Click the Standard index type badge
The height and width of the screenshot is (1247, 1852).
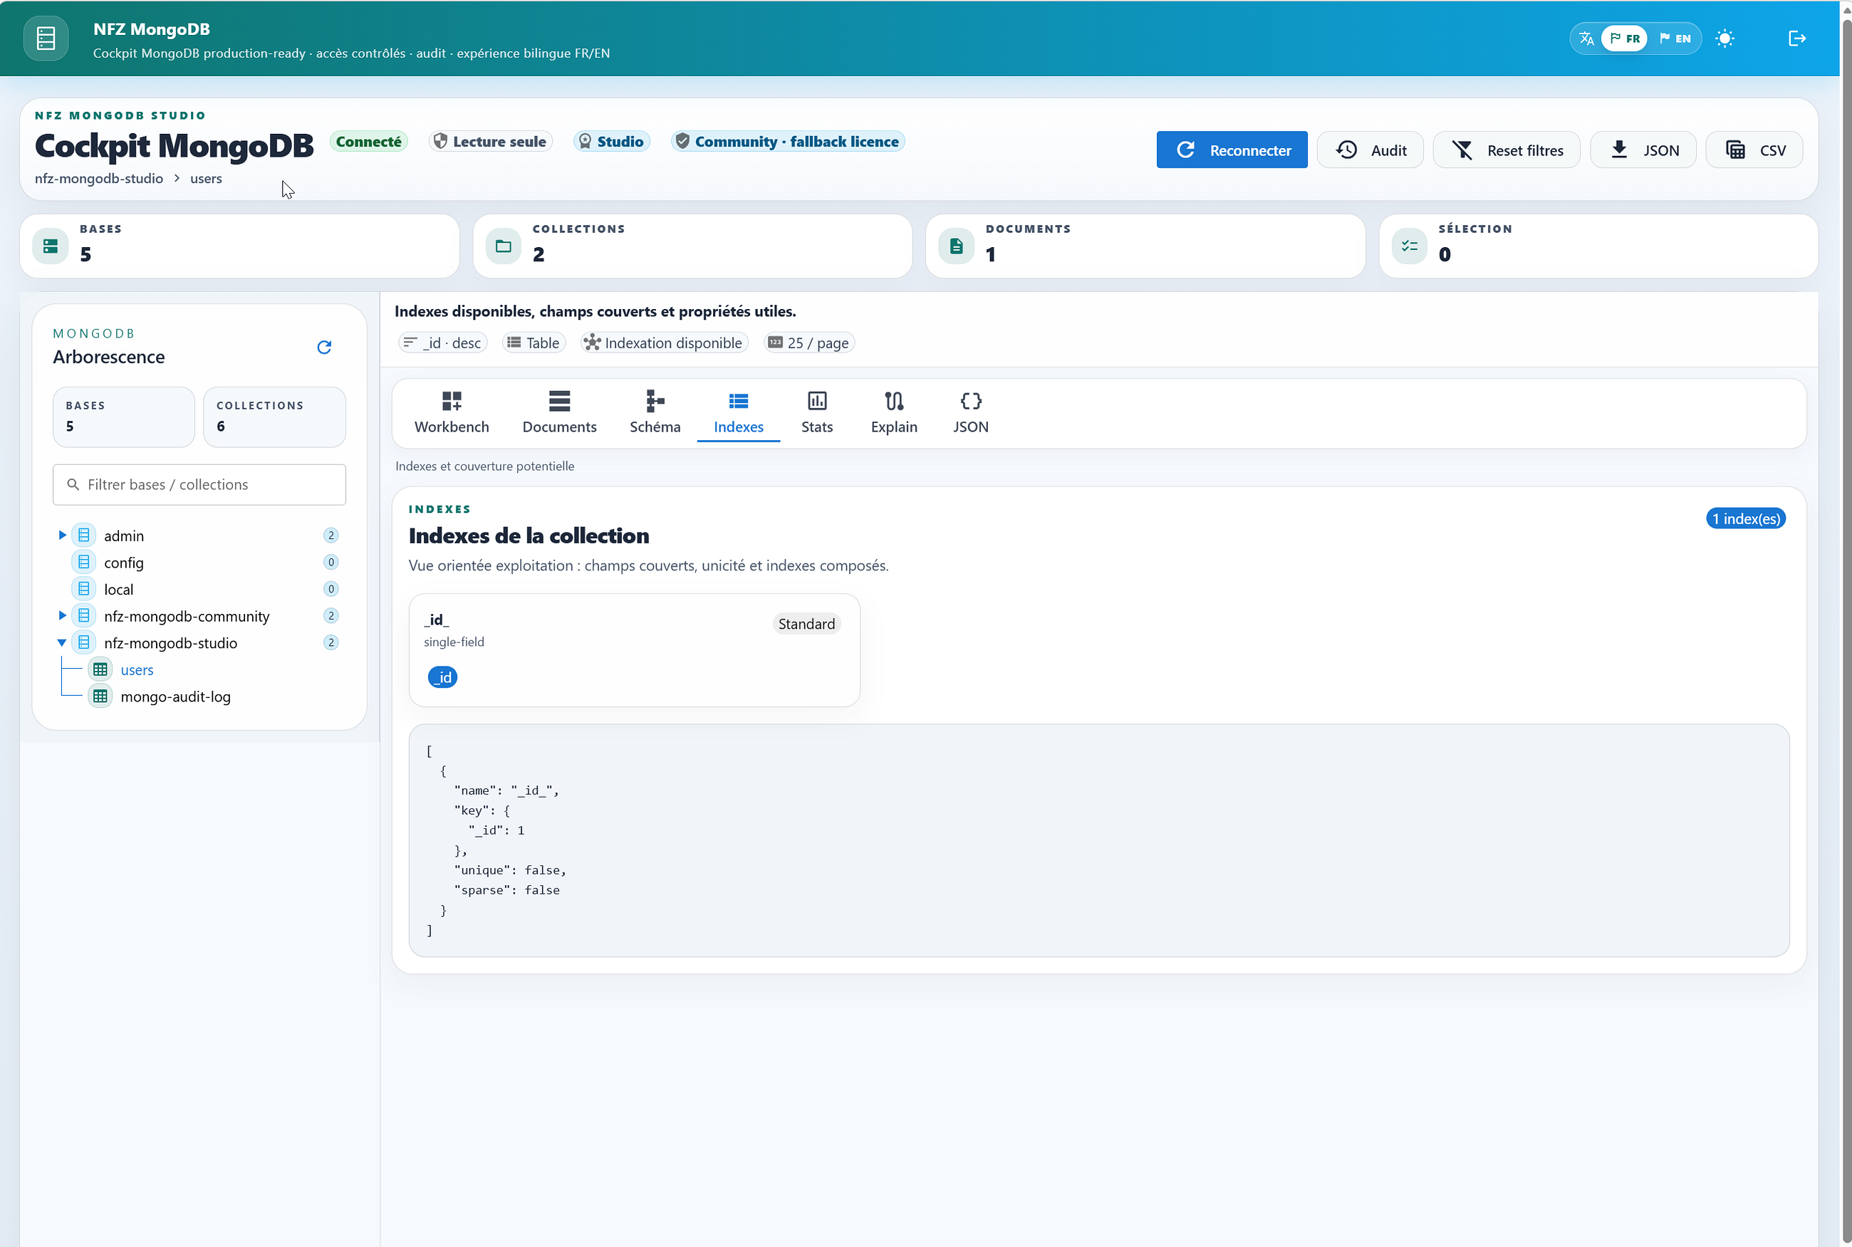pyautogui.click(x=806, y=624)
